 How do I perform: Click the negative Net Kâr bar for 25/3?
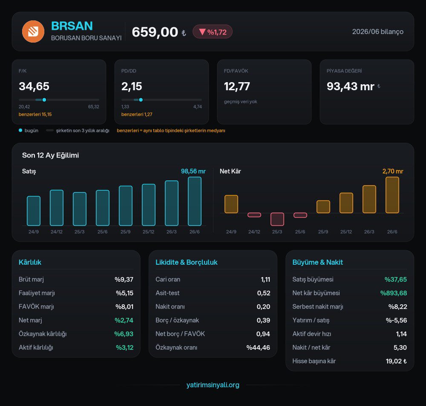(277, 219)
